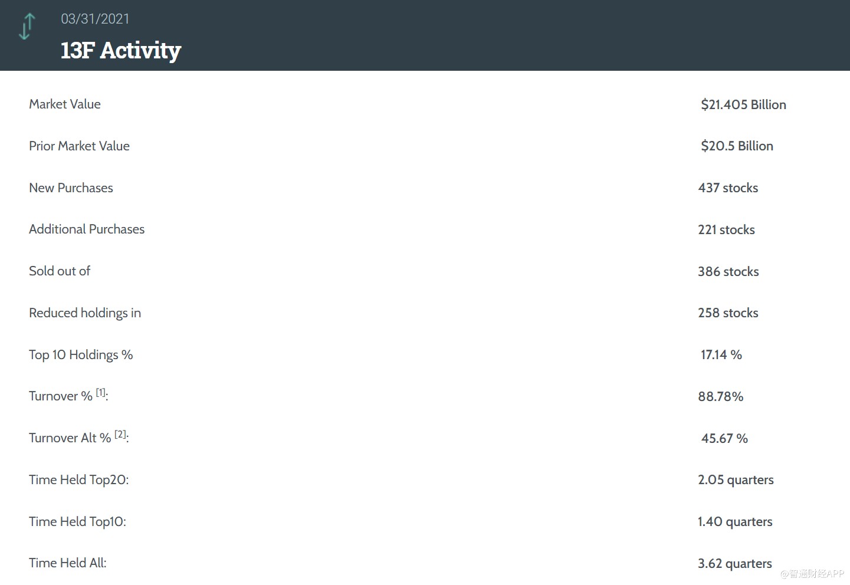
Task: Select the $20.5 Billion value
Action: [737, 146]
